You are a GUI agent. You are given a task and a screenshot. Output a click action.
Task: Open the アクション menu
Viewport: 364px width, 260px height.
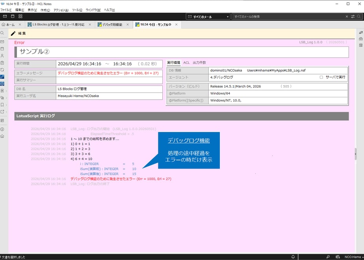[61, 10]
